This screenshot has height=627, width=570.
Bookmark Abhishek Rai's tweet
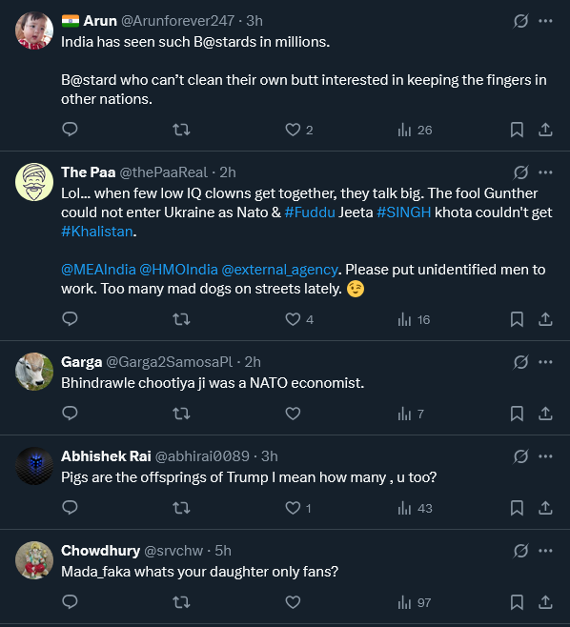click(x=517, y=508)
